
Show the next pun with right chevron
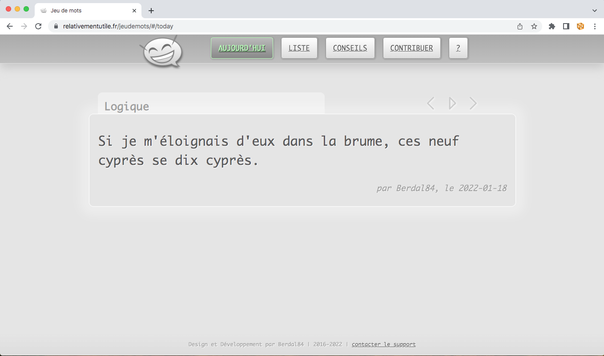click(473, 104)
